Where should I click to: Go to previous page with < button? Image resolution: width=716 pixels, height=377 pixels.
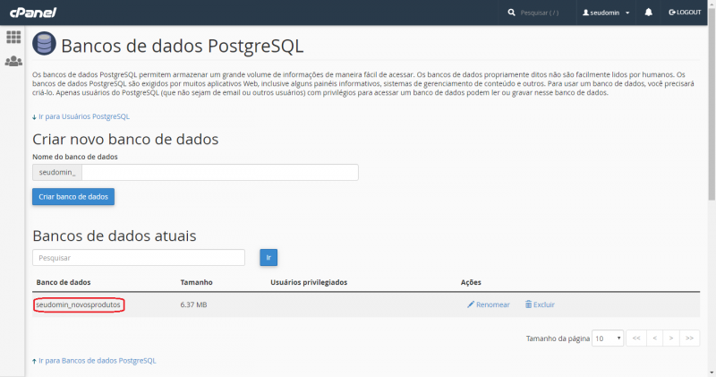pos(655,338)
